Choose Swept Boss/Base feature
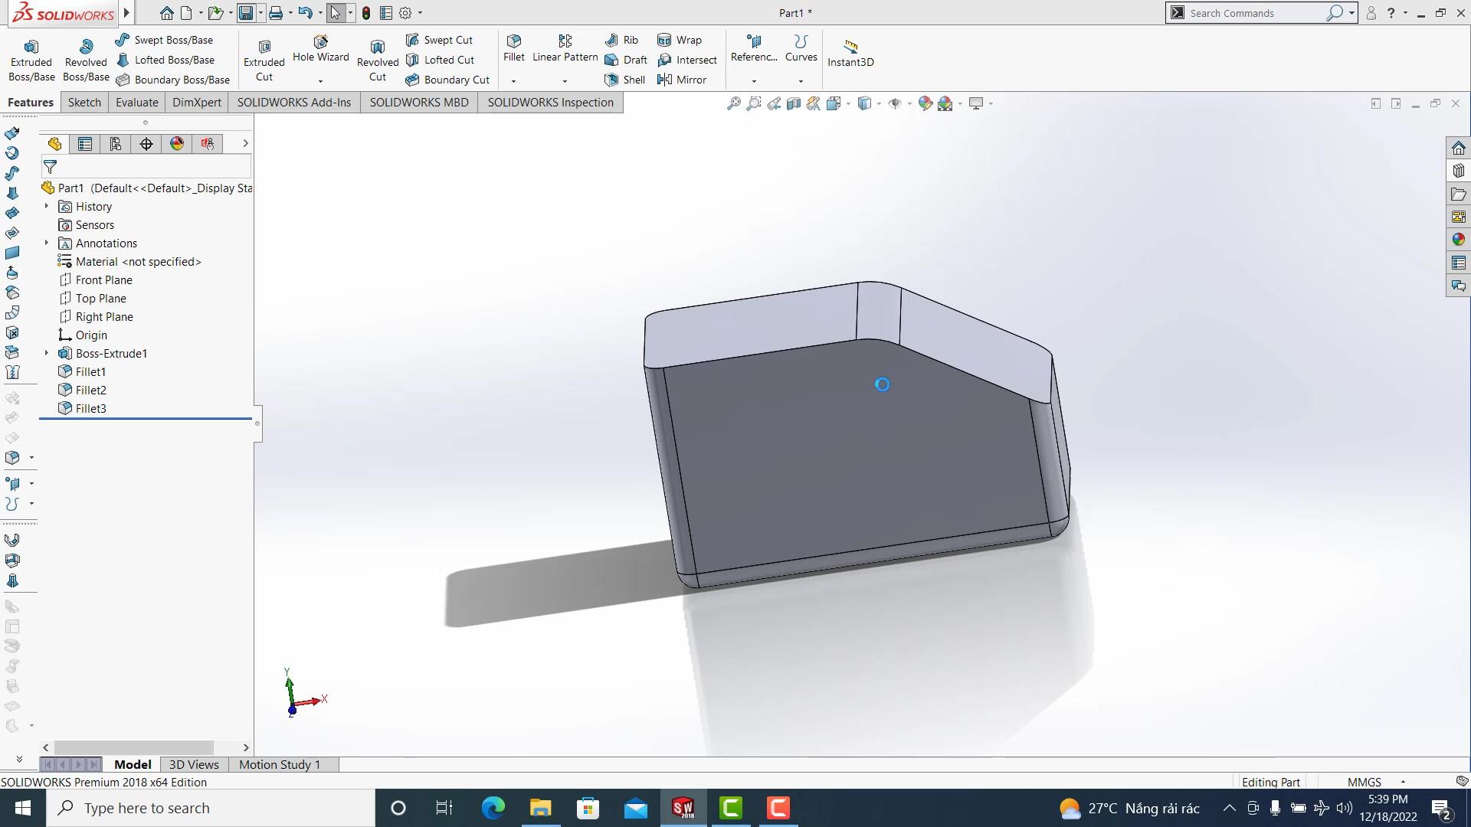1471x827 pixels. click(x=164, y=40)
